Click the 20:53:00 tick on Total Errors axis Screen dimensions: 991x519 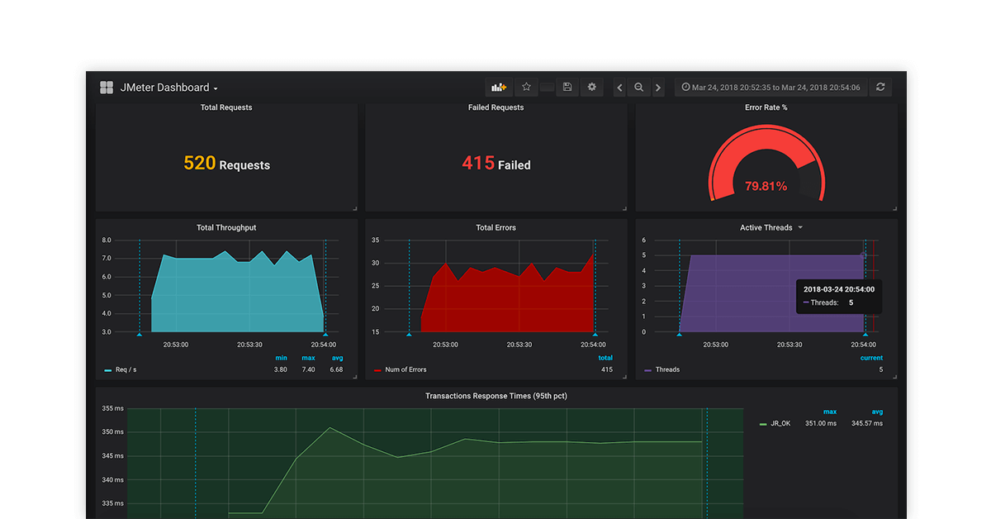445,345
